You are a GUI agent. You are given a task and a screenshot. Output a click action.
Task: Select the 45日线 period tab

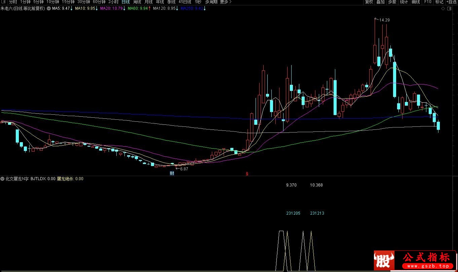[185, 2]
